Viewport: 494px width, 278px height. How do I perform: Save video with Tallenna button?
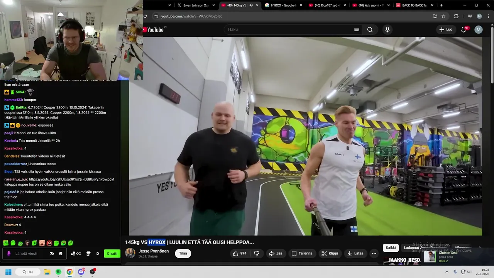302,254
